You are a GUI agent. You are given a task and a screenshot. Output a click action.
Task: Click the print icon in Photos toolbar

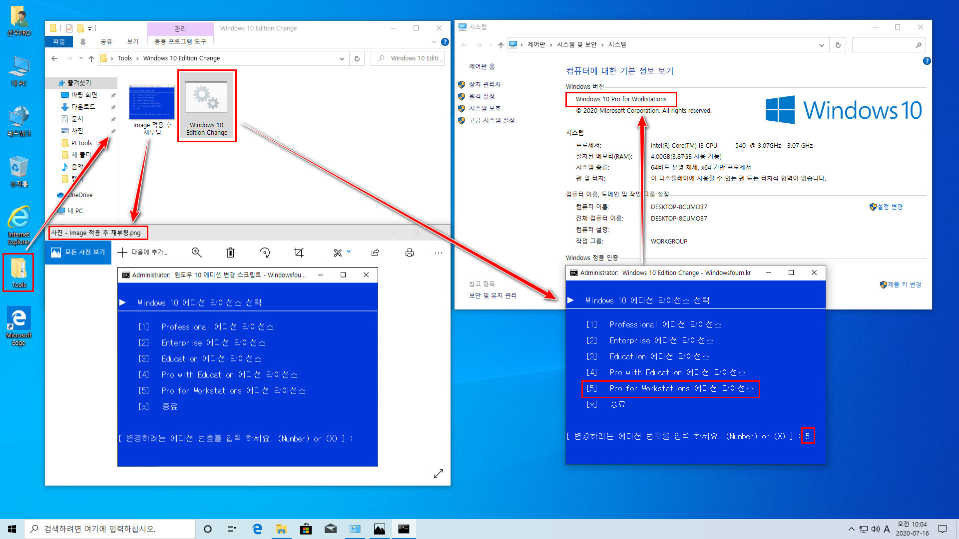click(410, 253)
